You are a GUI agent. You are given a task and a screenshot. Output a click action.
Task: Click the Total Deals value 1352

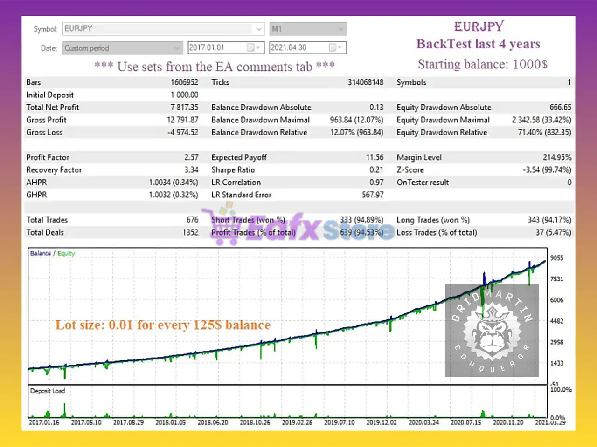pyautogui.click(x=190, y=233)
